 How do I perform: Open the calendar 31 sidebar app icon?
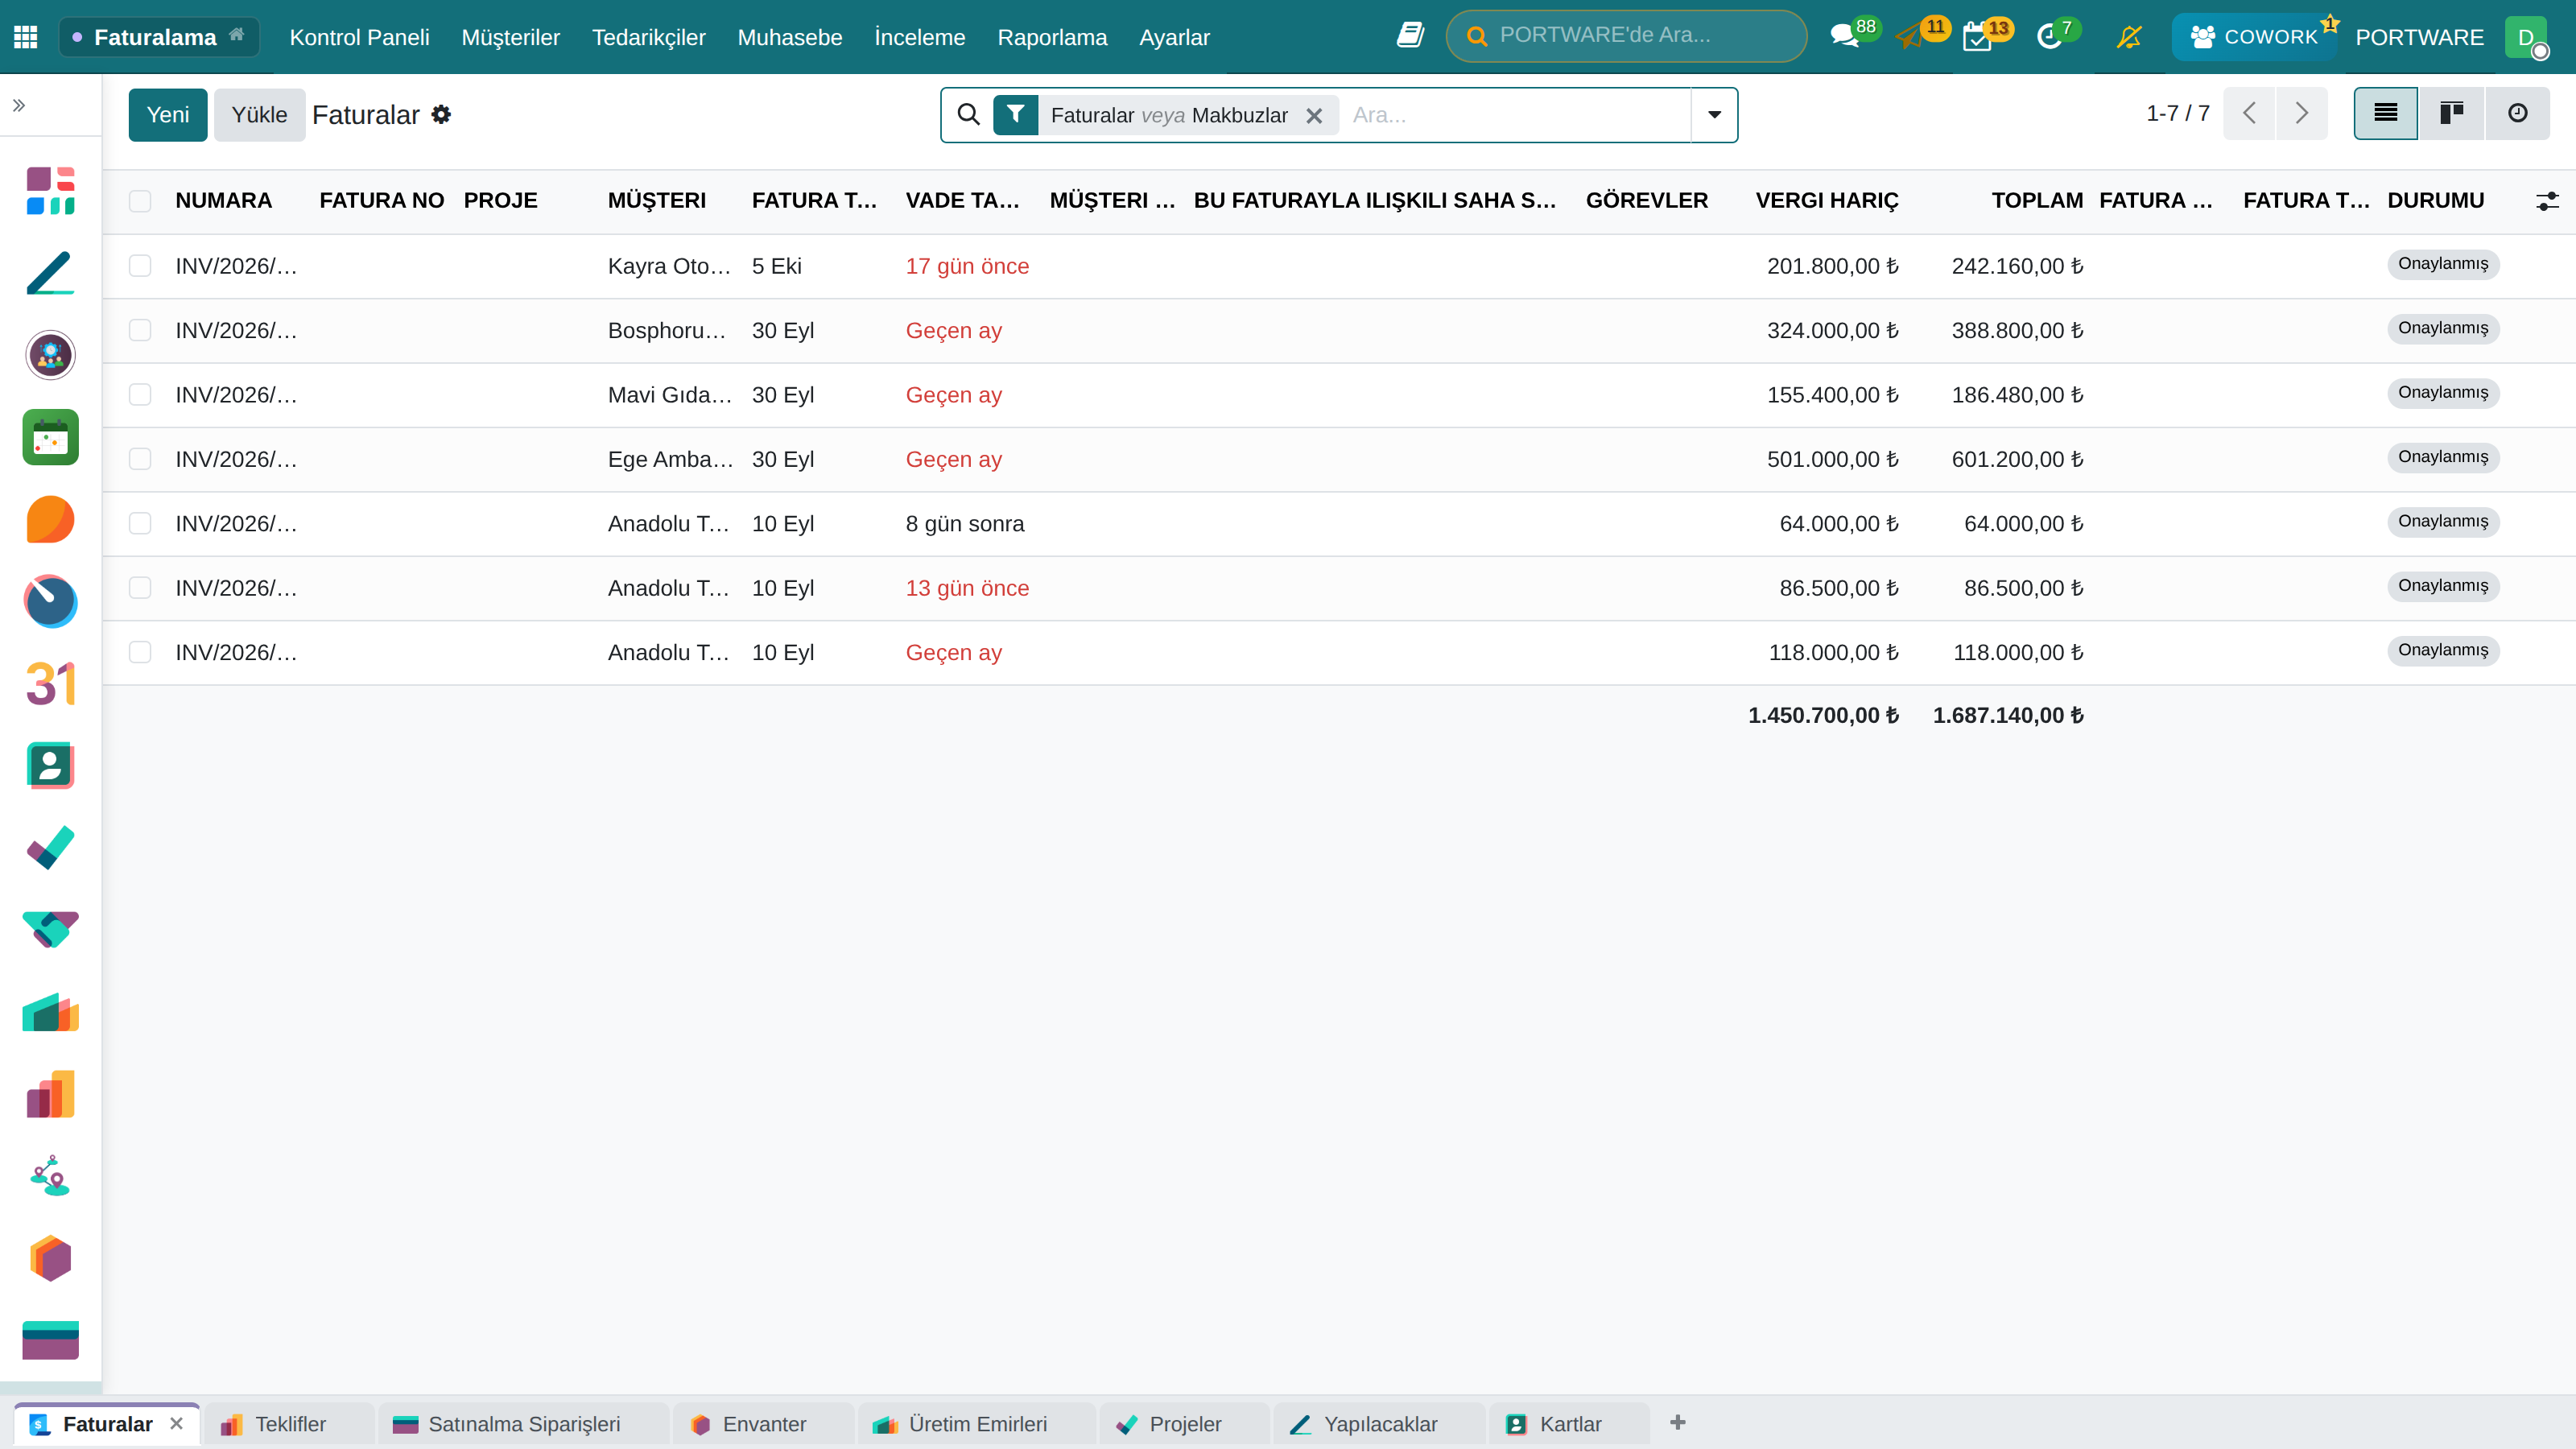(x=50, y=684)
